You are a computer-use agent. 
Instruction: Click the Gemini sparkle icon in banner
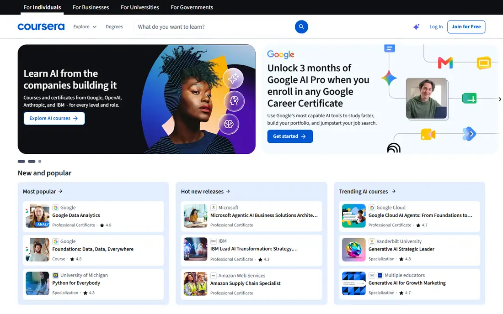point(389,78)
